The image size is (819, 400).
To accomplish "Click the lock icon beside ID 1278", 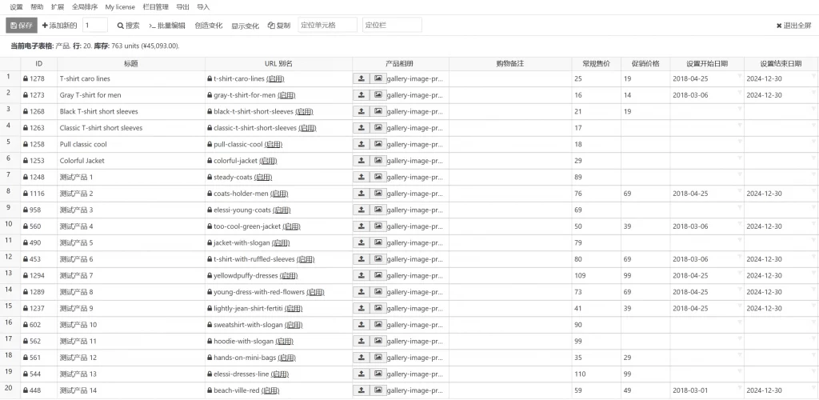I will pos(26,79).
